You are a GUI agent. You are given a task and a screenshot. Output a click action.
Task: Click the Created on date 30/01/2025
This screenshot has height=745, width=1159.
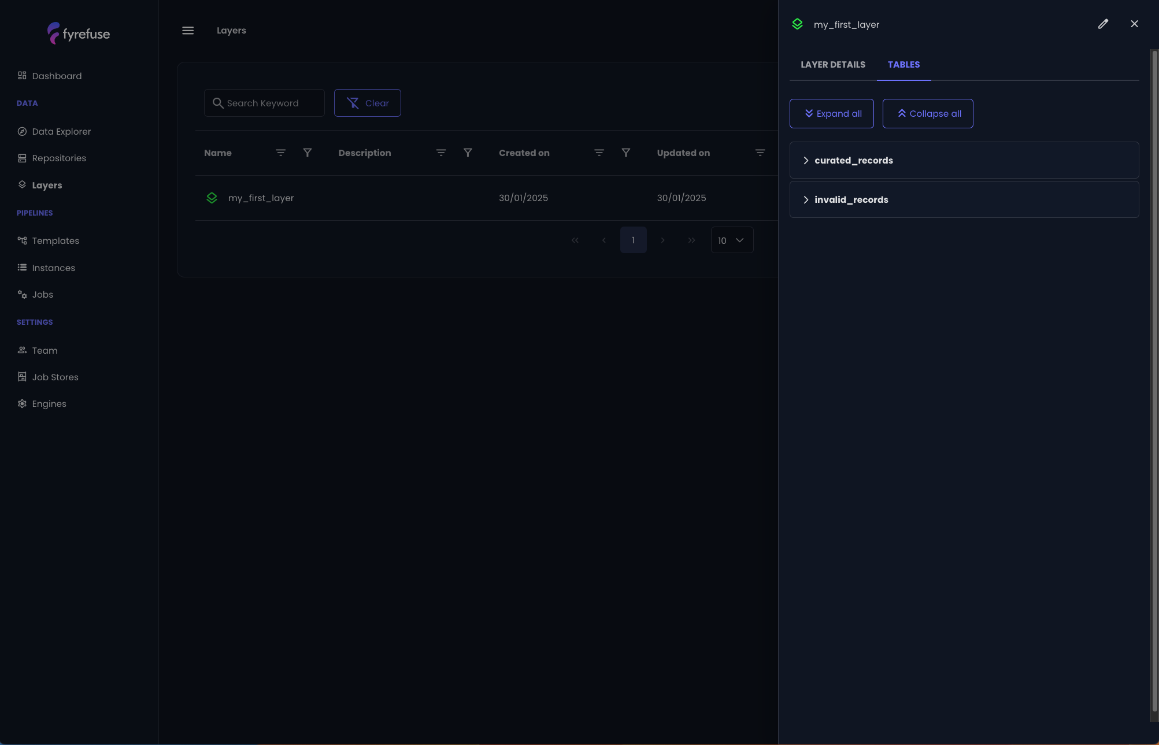point(523,198)
